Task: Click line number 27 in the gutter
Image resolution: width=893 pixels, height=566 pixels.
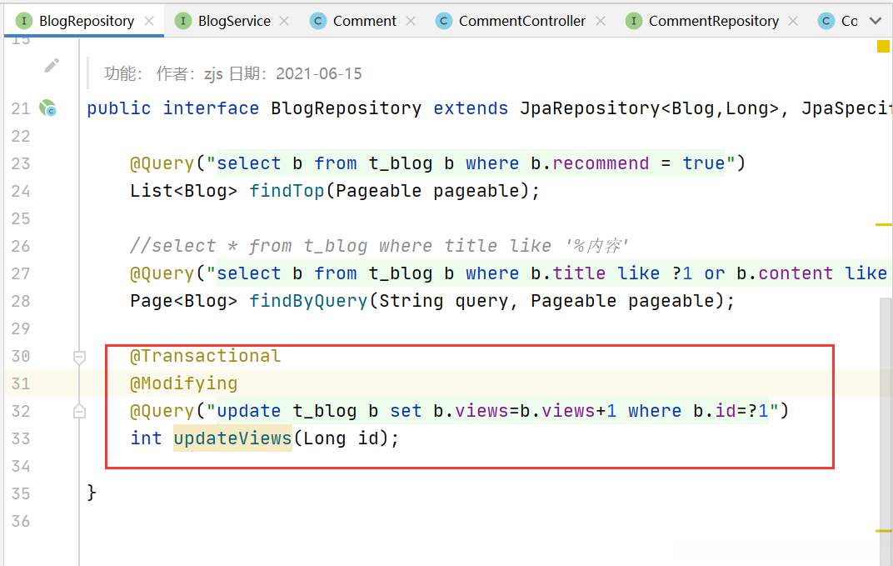Action: 21,273
